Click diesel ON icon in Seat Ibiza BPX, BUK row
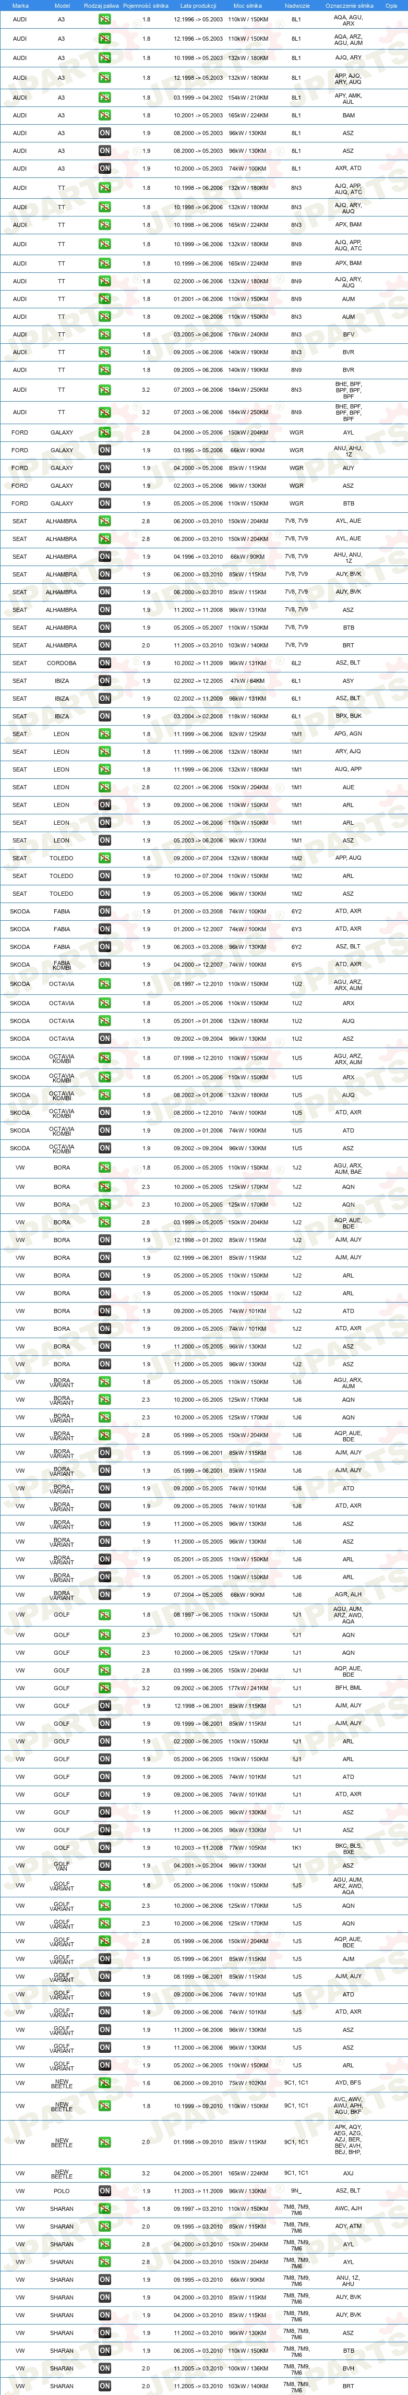The width and height of the screenshot is (408, 2395). pos(104,716)
